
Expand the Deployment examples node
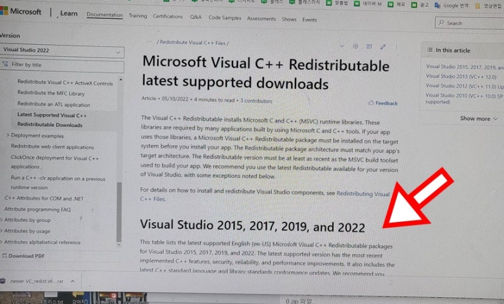pyautogui.click(x=8, y=135)
